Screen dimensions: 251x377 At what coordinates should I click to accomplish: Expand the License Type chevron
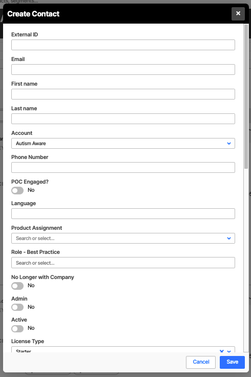click(x=229, y=351)
